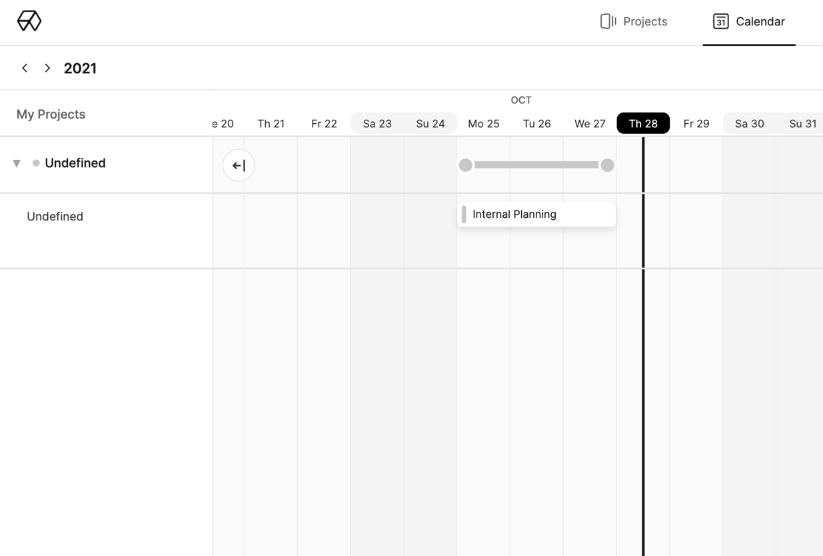Viewport: 823px width, 556px height.
Task: Click the jump-to-start arrow button
Action: pos(239,165)
